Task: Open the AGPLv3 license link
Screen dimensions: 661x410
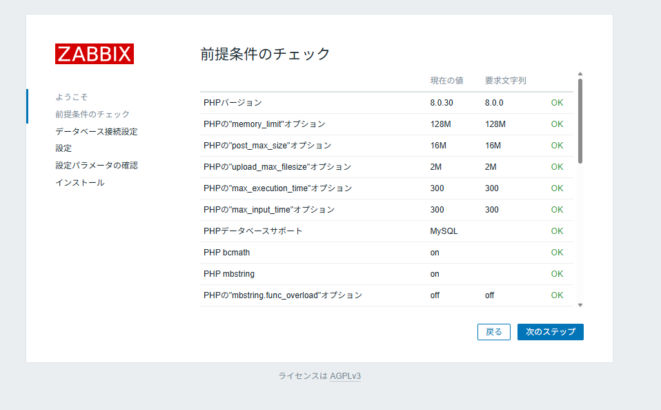Action: click(345, 376)
